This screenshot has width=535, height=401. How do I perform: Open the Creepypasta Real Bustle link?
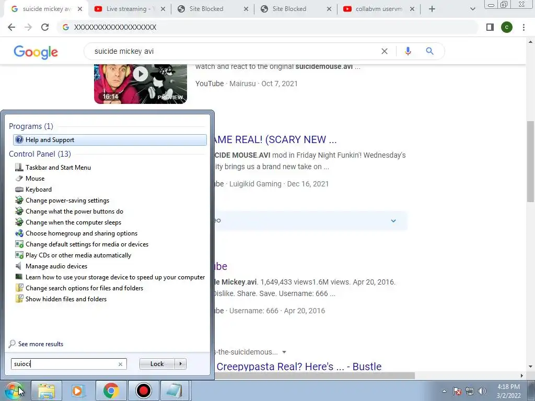pos(299,367)
